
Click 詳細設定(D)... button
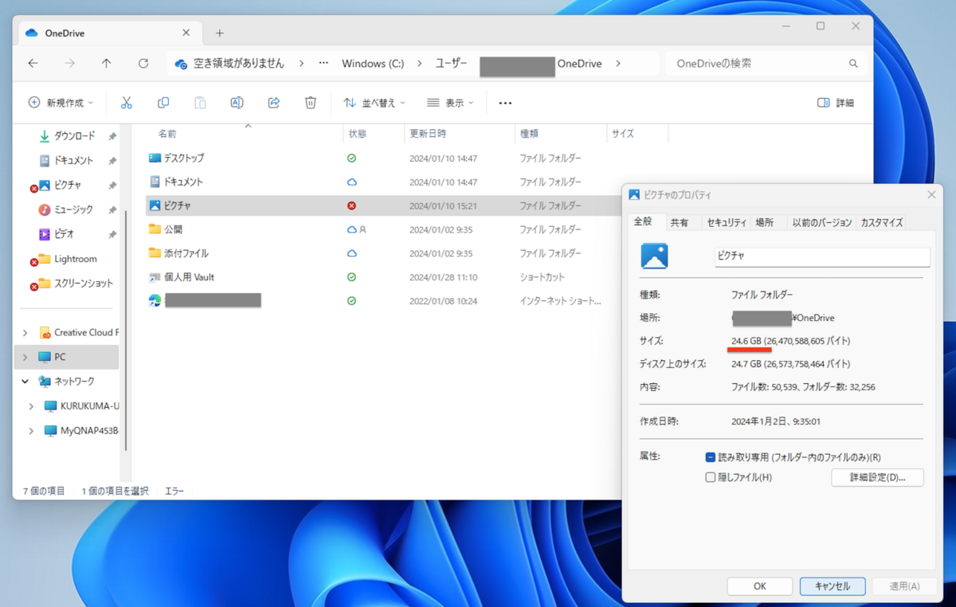coord(877,477)
